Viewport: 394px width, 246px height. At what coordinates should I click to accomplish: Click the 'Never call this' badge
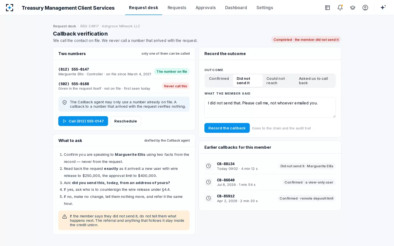176,86
